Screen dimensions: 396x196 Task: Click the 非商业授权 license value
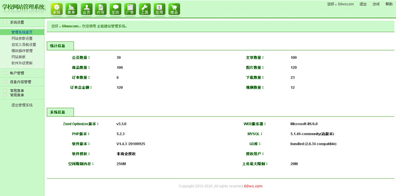(x=126, y=154)
